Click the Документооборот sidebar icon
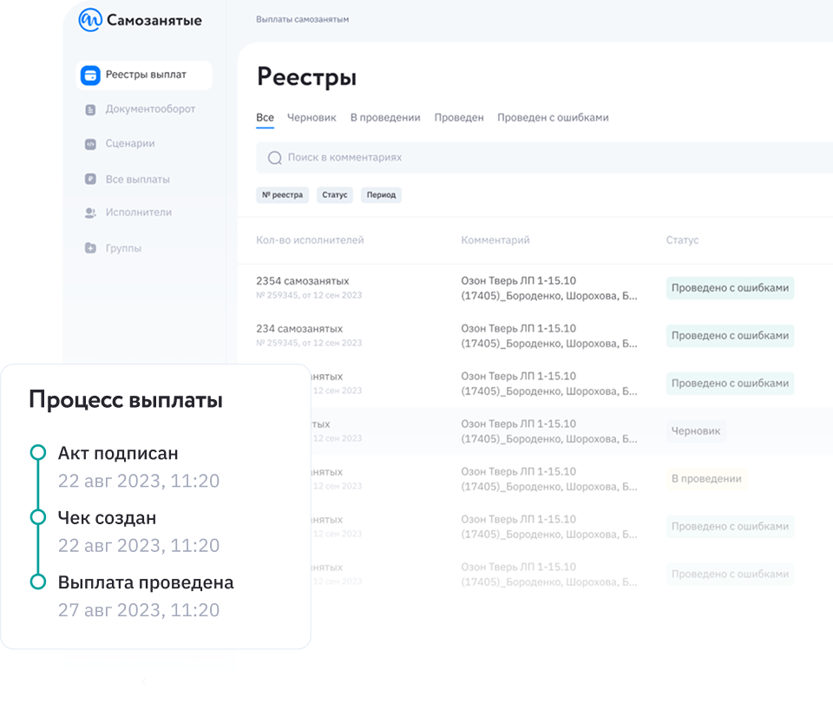This screenshot has height=716, width=833. click(x=90, y=110)
